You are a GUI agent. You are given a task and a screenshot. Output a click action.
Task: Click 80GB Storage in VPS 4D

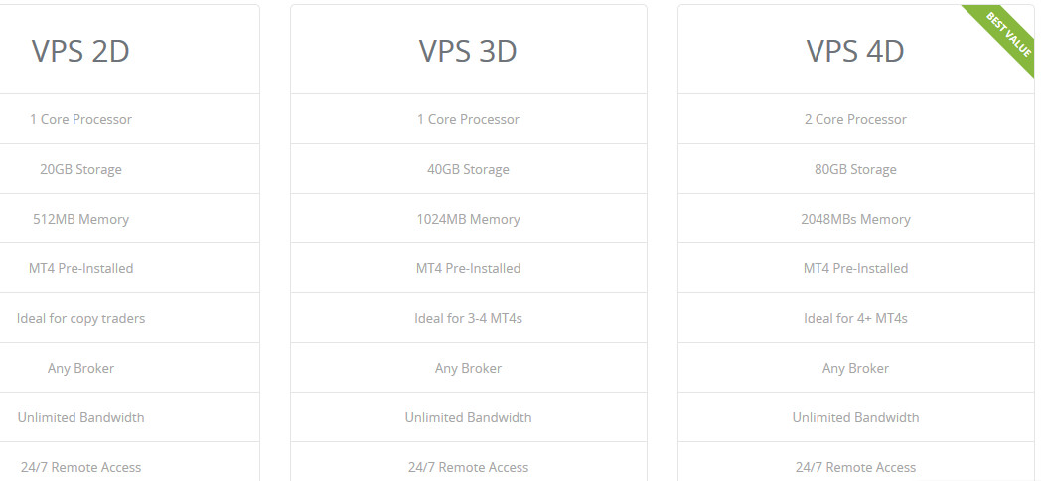point(856,169)
